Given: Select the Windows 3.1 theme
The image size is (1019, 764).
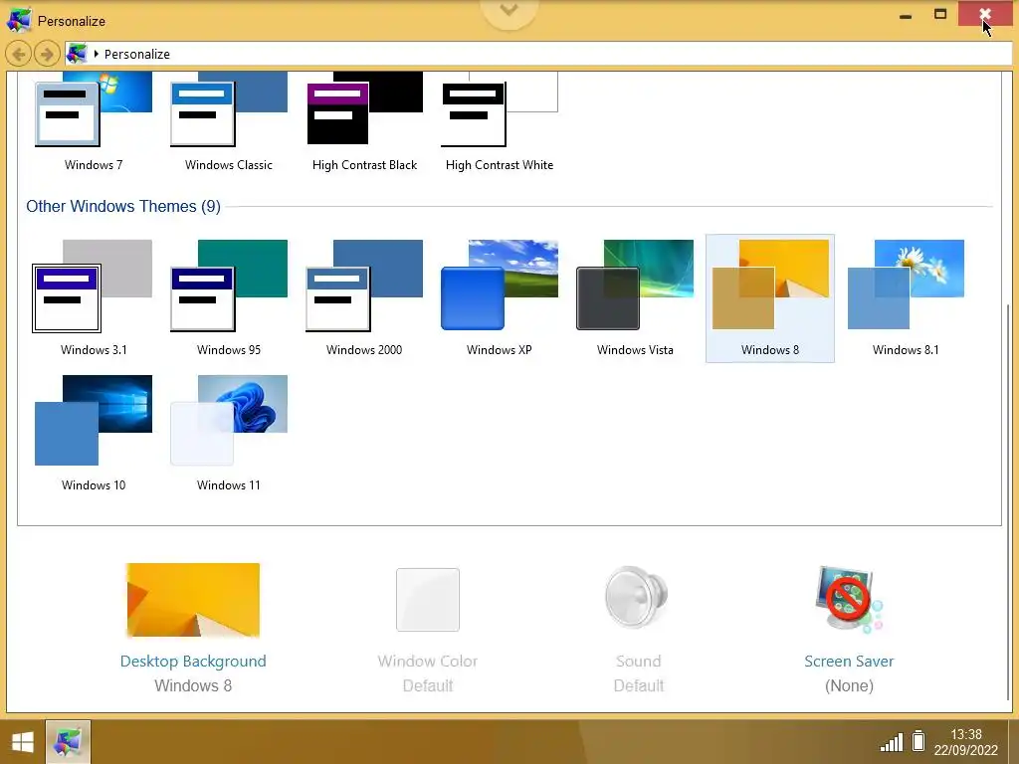Looking at the screenshot, I should pyautogui.click(x=94, y=298).
